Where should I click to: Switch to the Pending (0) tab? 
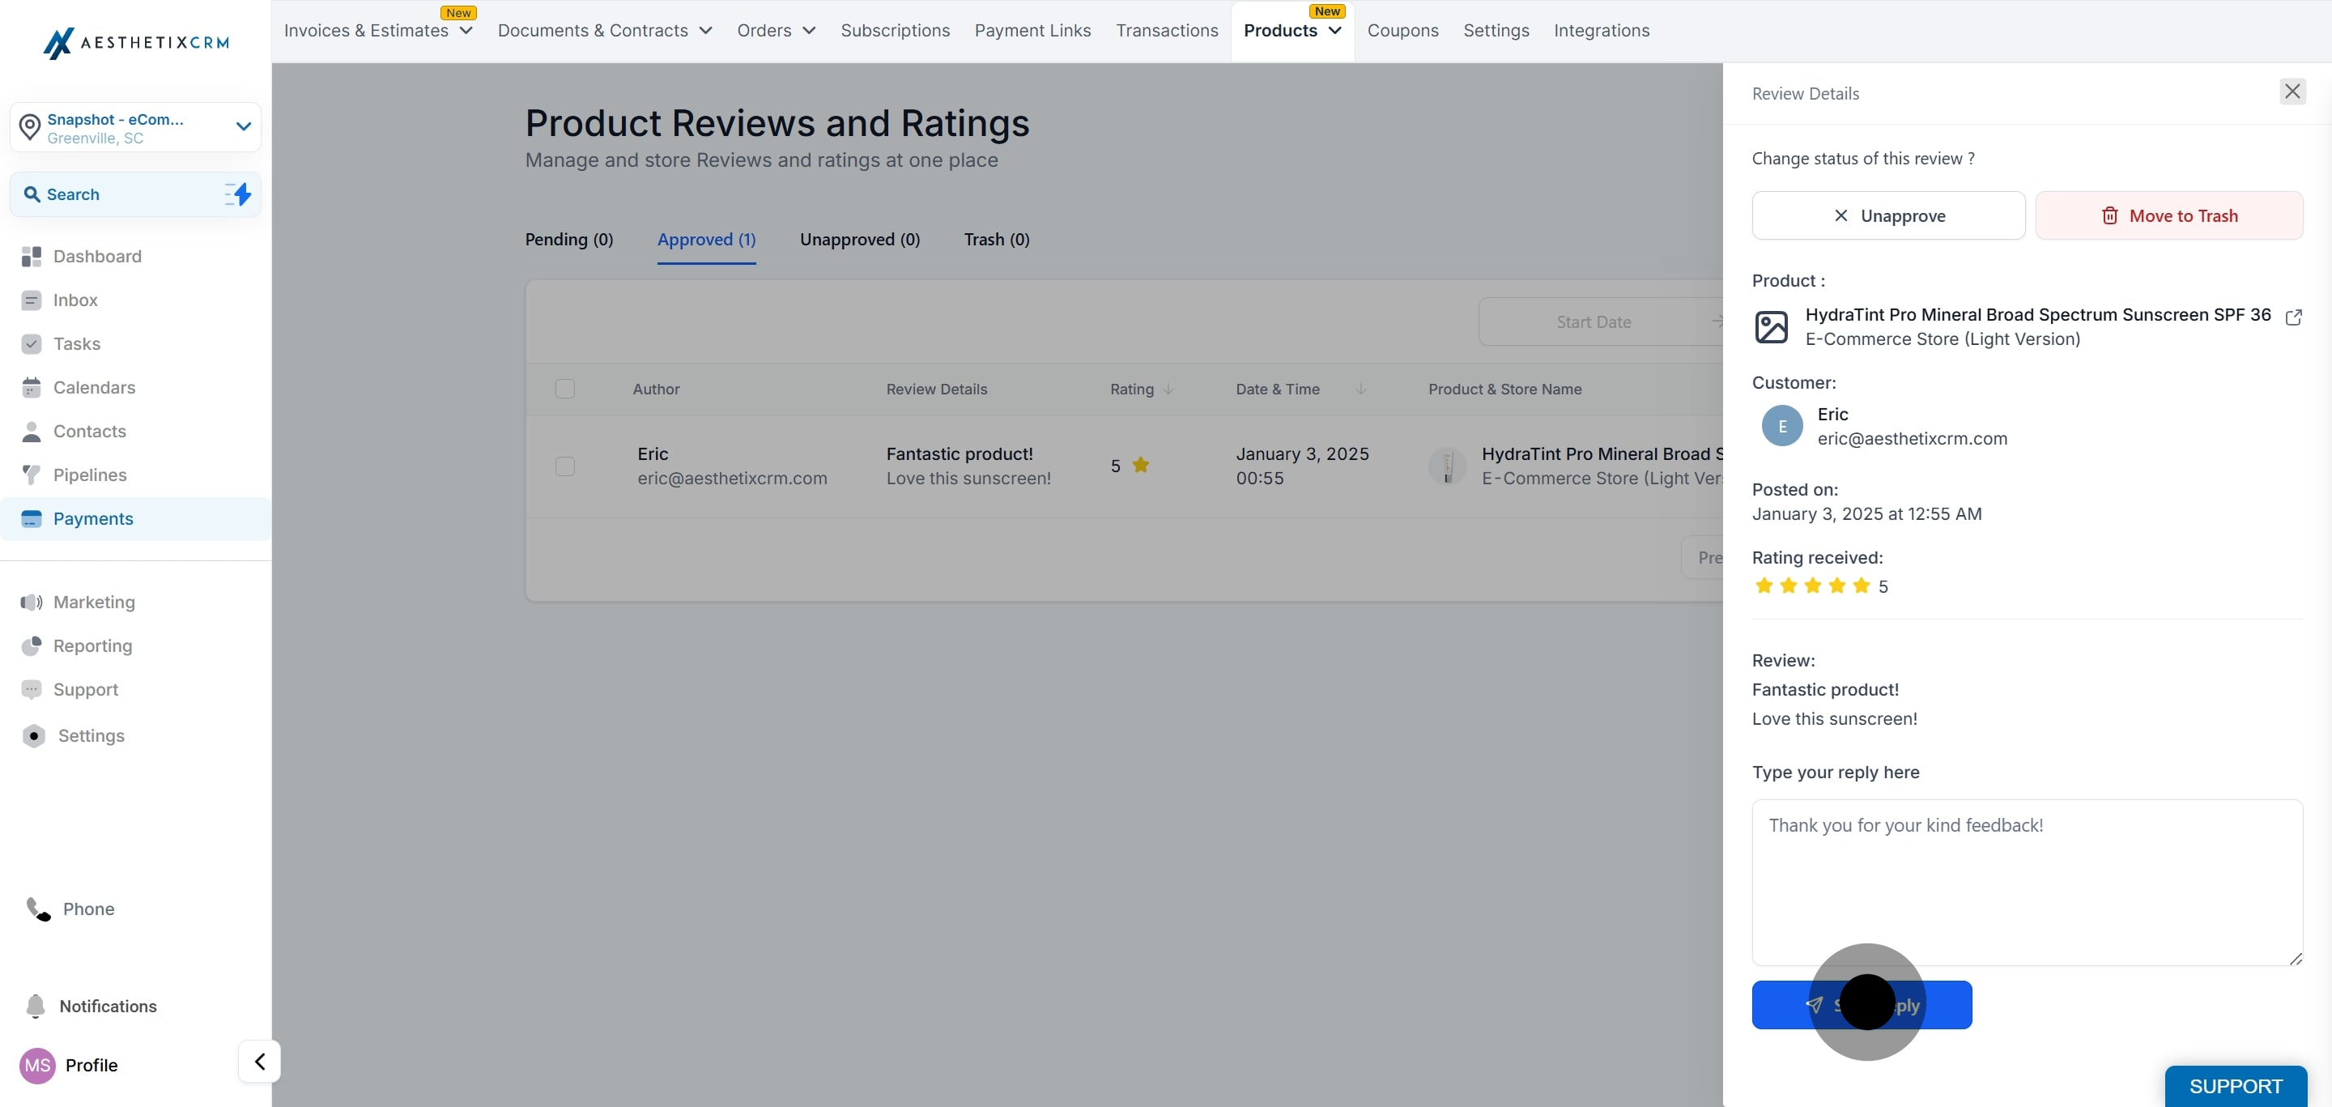click(568, 239)
